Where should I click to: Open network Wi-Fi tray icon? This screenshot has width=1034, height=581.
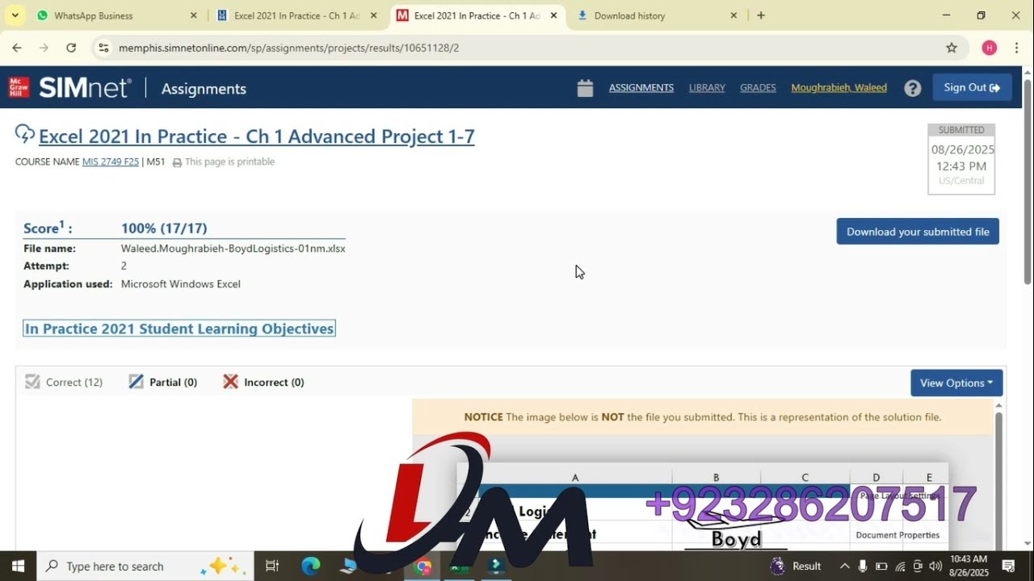click(900, 566)
